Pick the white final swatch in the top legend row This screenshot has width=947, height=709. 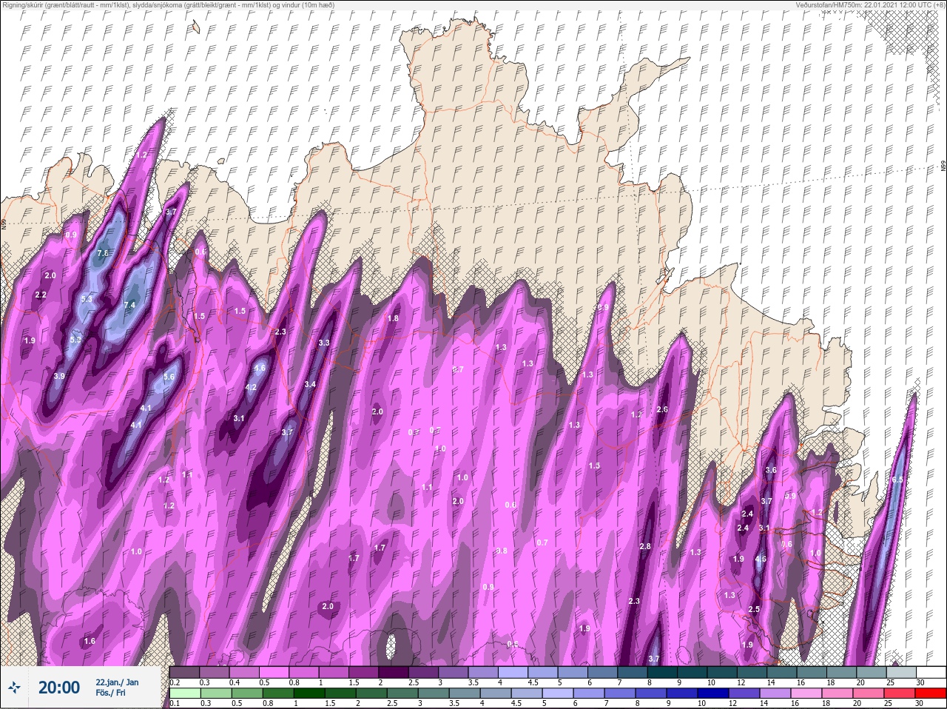pyautogui.click(x=931, y=673)
